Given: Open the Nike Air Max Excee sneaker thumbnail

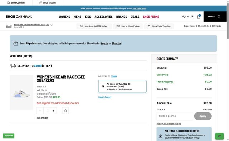Looking at the screenshot, I should coord(21,92).
